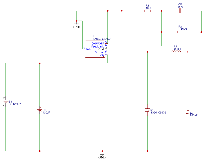Select the C1 polarized capacitor symbol

(x=40, y=110)
